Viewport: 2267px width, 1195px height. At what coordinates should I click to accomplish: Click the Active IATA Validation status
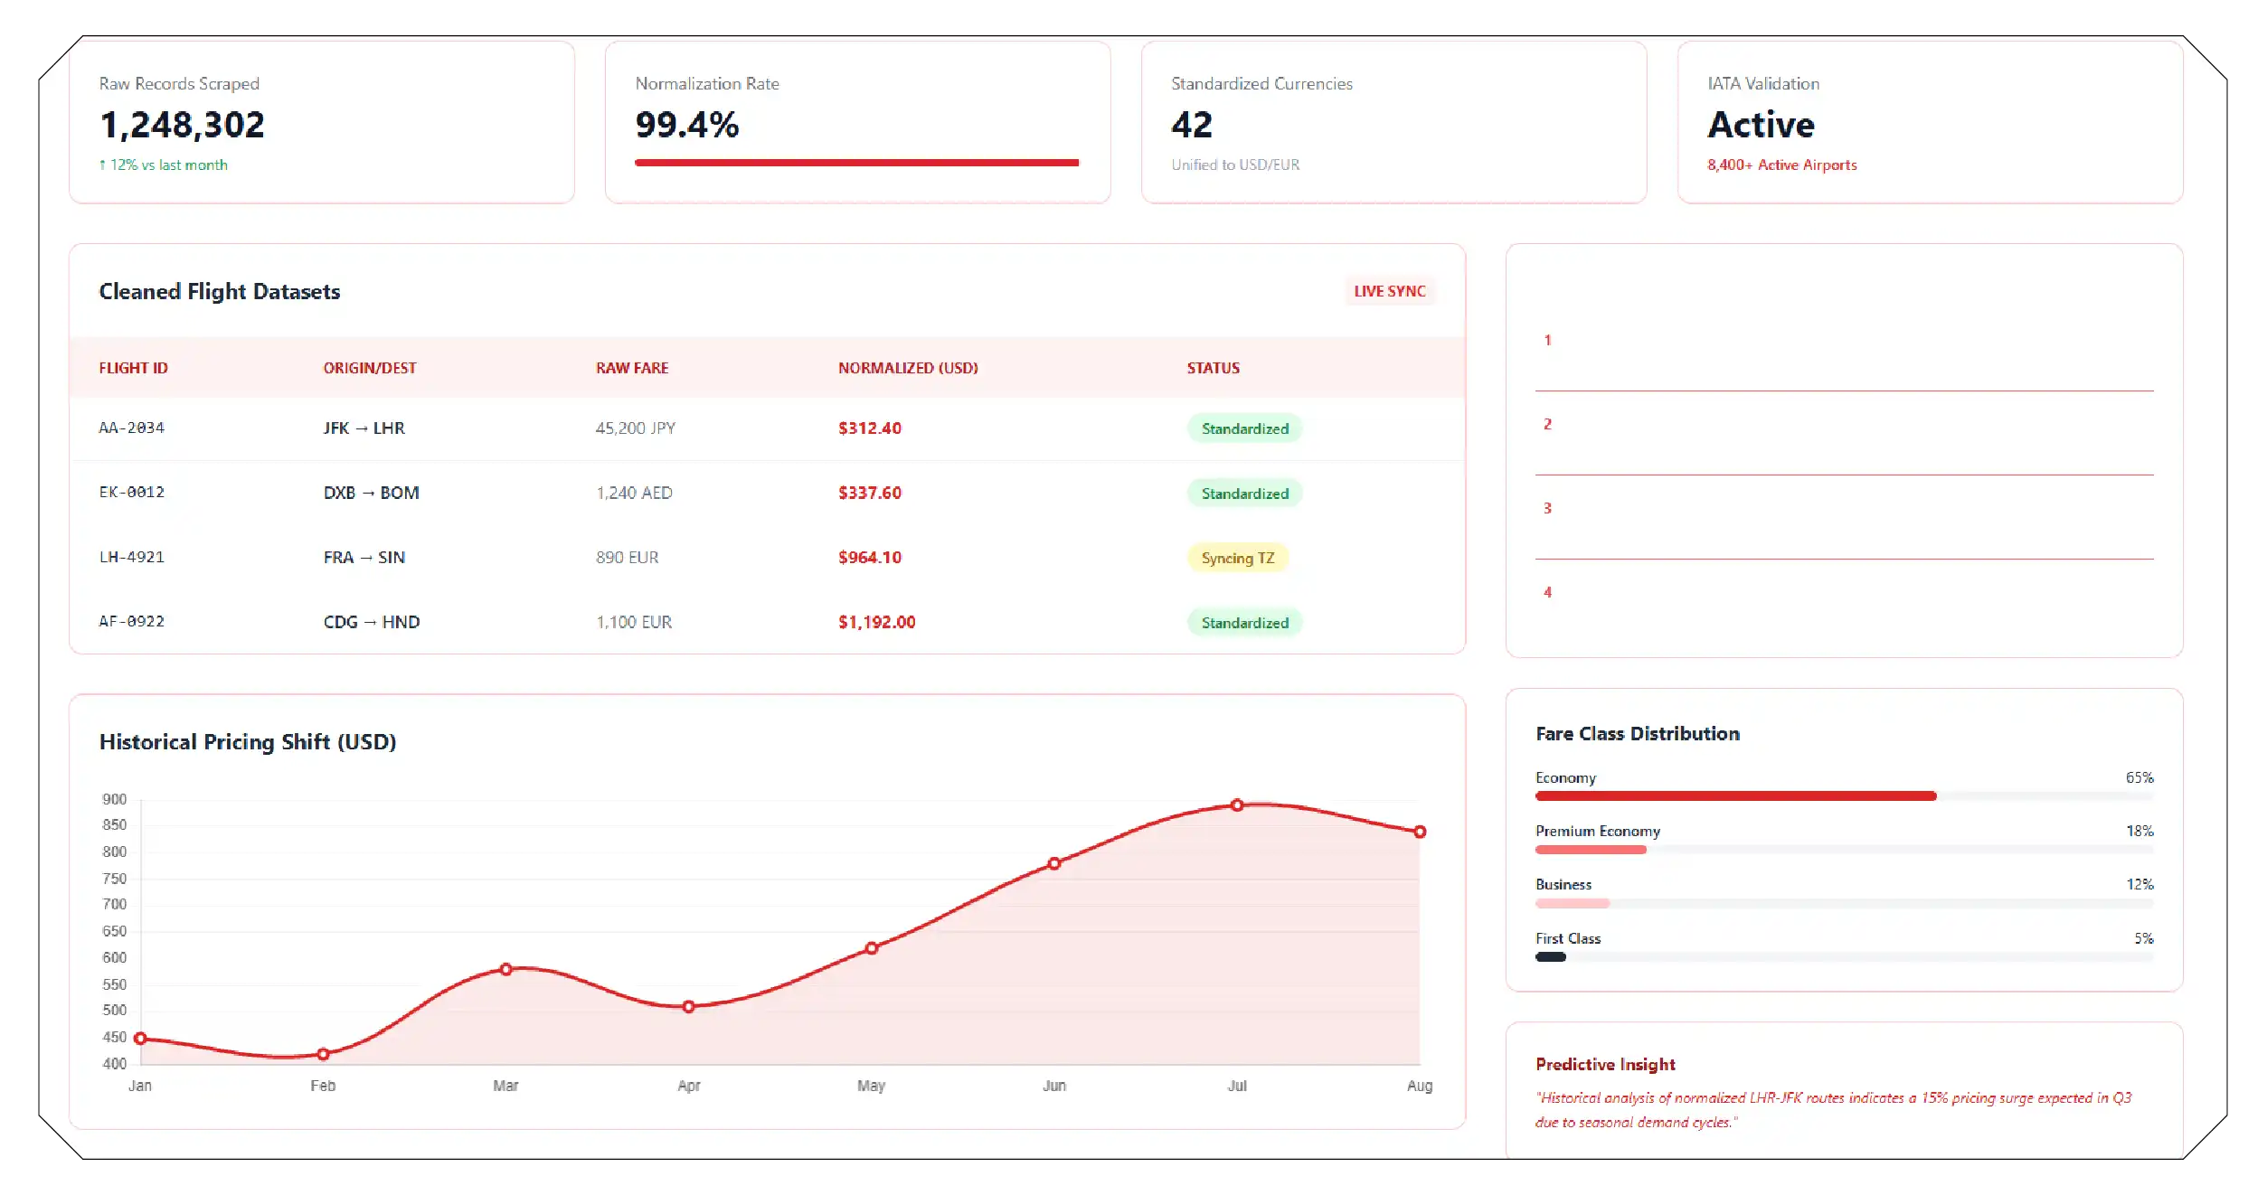coord(1761,125)
